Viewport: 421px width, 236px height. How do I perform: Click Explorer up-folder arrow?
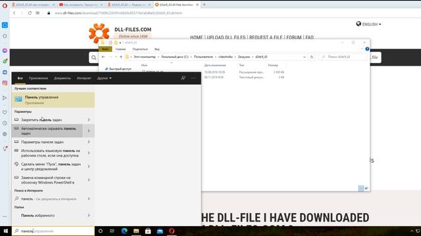point(121,57)
